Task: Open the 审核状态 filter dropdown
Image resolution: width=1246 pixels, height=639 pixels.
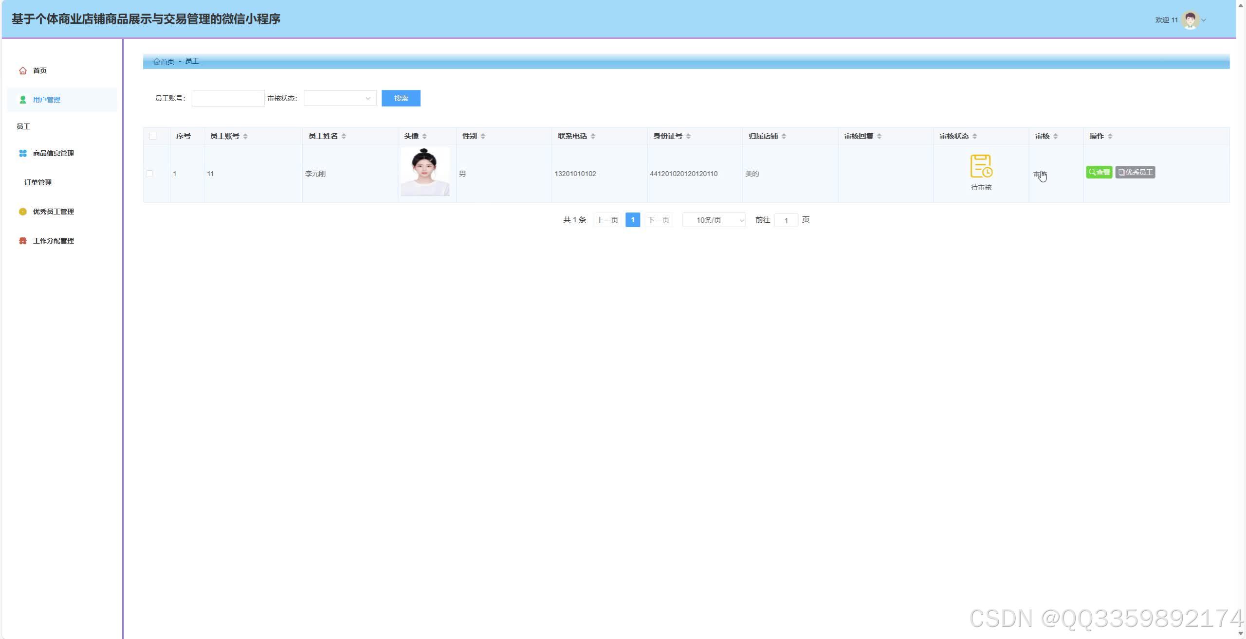Action: [x=340, y=98]
